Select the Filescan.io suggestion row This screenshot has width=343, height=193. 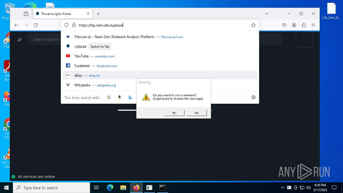(160, 37)
